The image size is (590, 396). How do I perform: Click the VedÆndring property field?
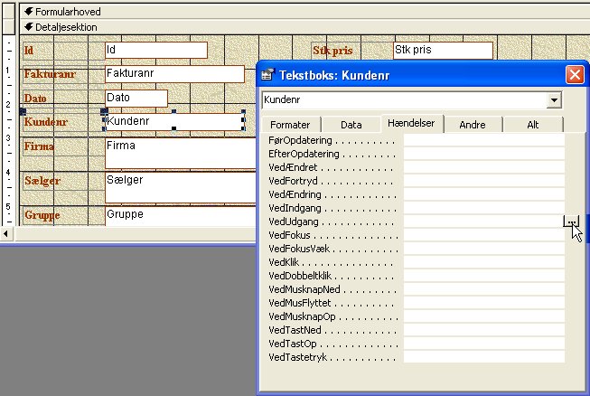click(484, 194)
